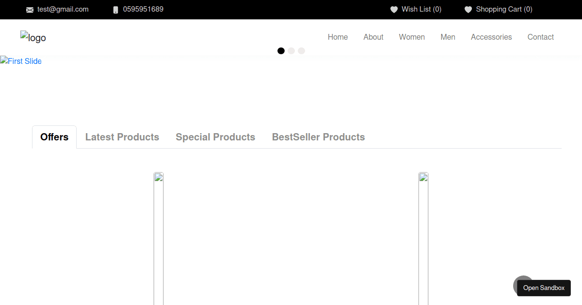Select the second carousel indicator dot
This screenshot has width=582, height=305.
(291, 50)
